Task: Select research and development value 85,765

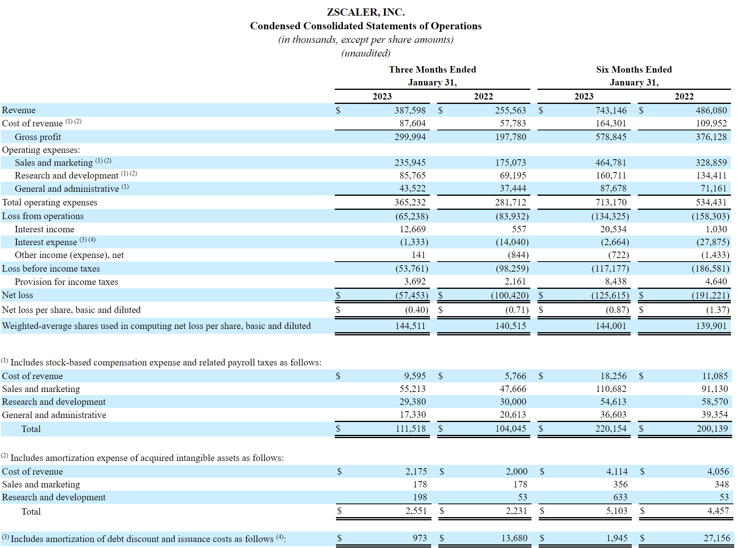Action: [x=412, y=175]
